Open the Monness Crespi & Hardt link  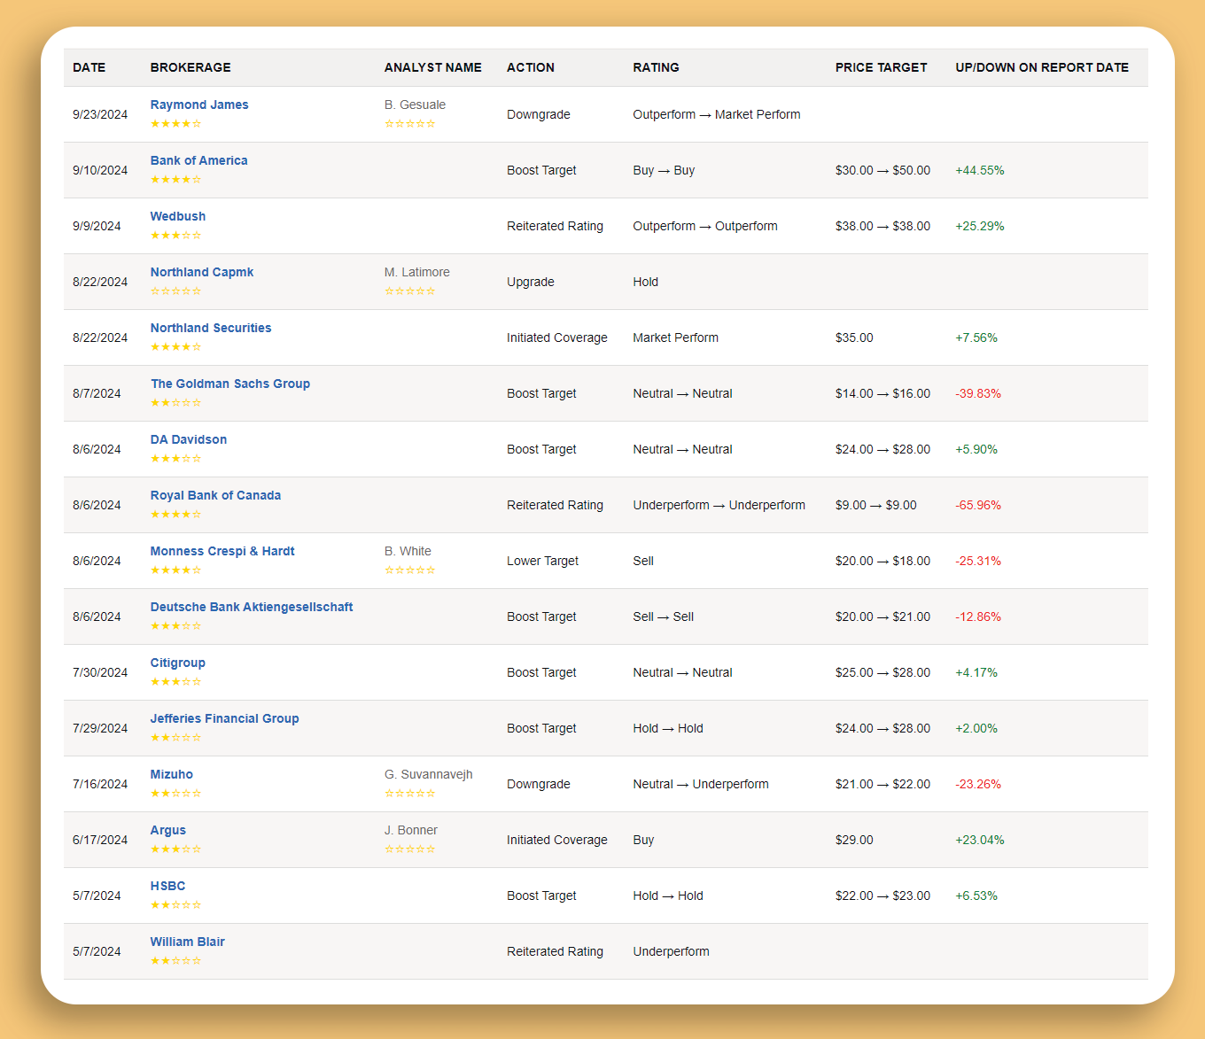point(222,551)
